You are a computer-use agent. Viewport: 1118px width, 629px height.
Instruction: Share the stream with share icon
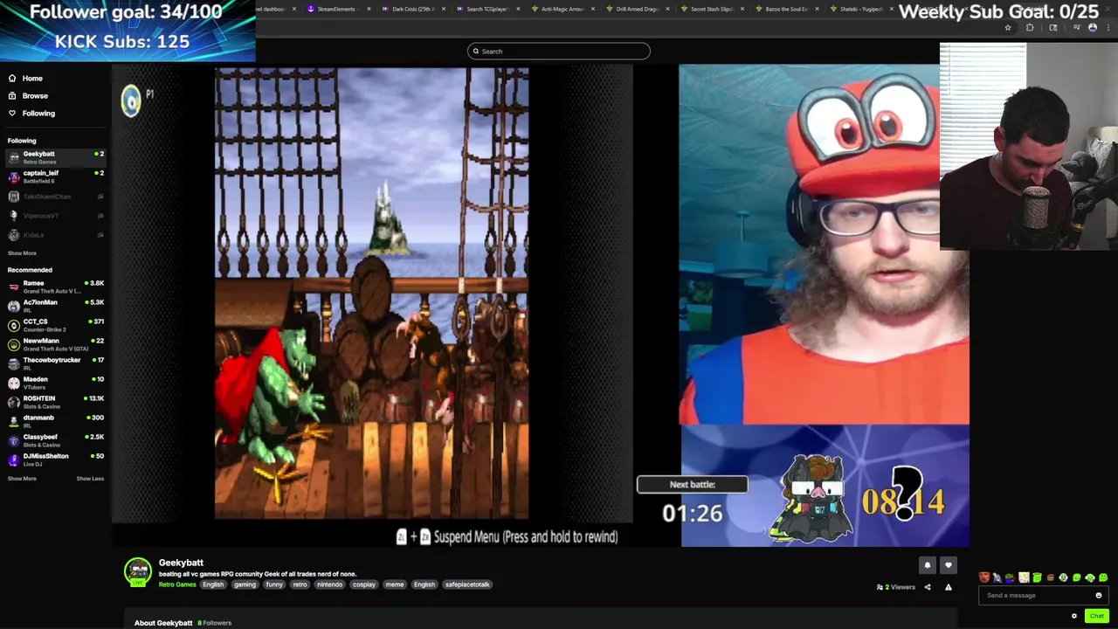[928, 587]
